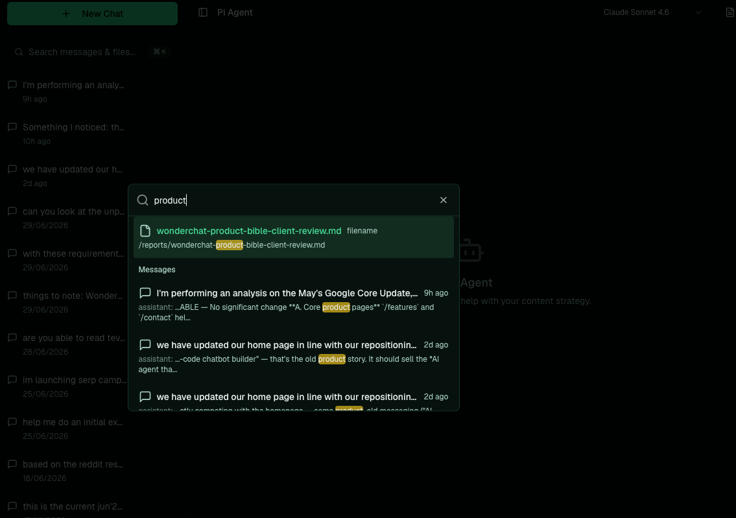The height and width of the screenshot is (518, 736).
Task: Click the magnifier icon in the search dialog
Action: tap(143, 200)
